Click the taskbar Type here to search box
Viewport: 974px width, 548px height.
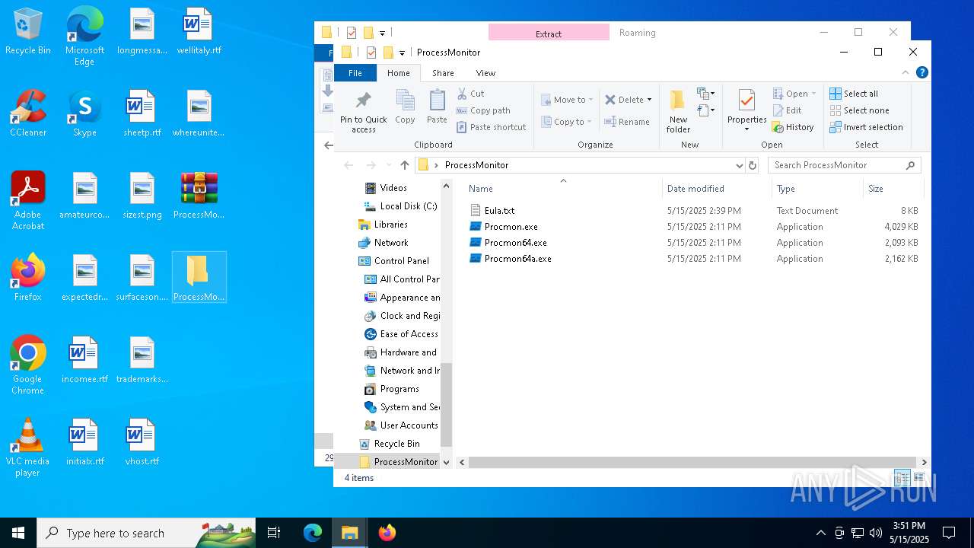(x=146, y=533)
